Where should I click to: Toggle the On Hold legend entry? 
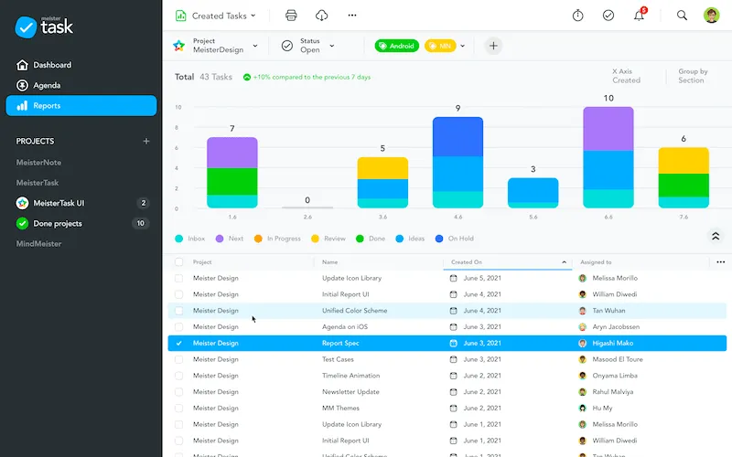point(454,239)
